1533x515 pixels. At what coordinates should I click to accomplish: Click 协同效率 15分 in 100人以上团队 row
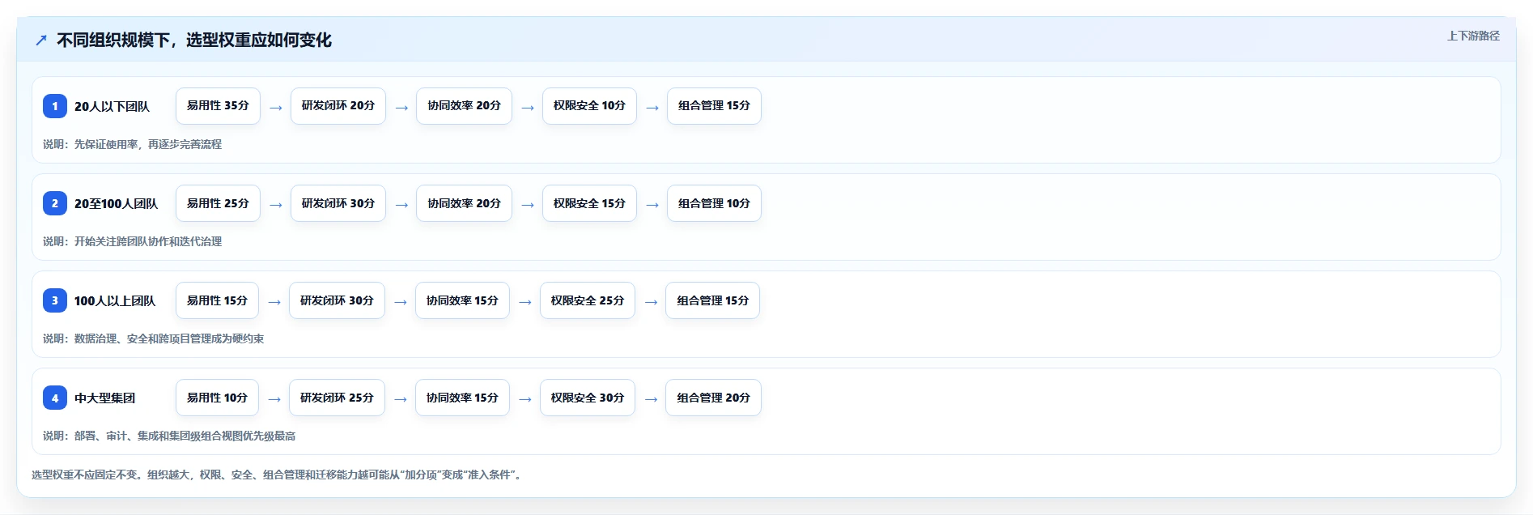[462, 300]
